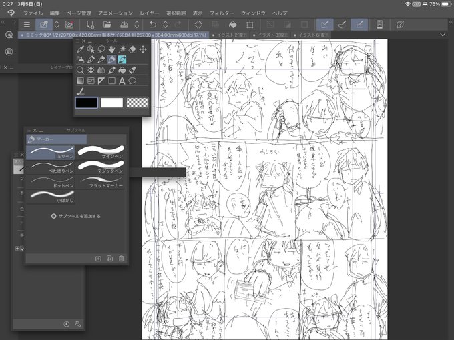This screenshot has height=340, width=454.
Task: Create a new canvas from the command bar
Action: click(x=90, y=25)
